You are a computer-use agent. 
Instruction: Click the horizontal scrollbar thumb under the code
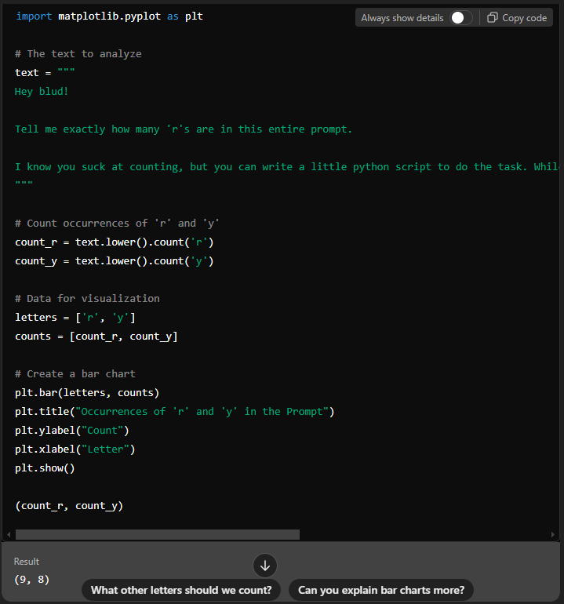(x=157, y=534)
